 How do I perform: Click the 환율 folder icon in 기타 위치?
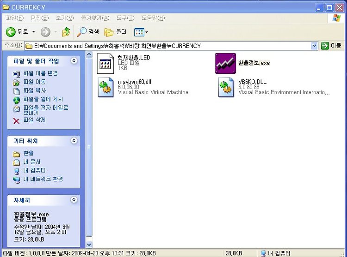pyautogui.click(x=16, y=154)
